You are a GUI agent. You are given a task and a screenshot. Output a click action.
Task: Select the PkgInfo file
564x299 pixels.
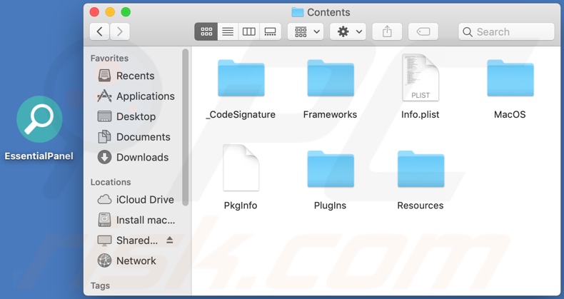(241, 168)
